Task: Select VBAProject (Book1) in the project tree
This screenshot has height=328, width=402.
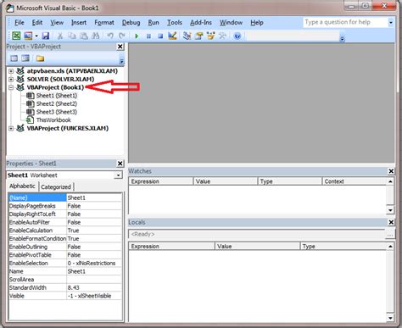Action: [55, 87]
